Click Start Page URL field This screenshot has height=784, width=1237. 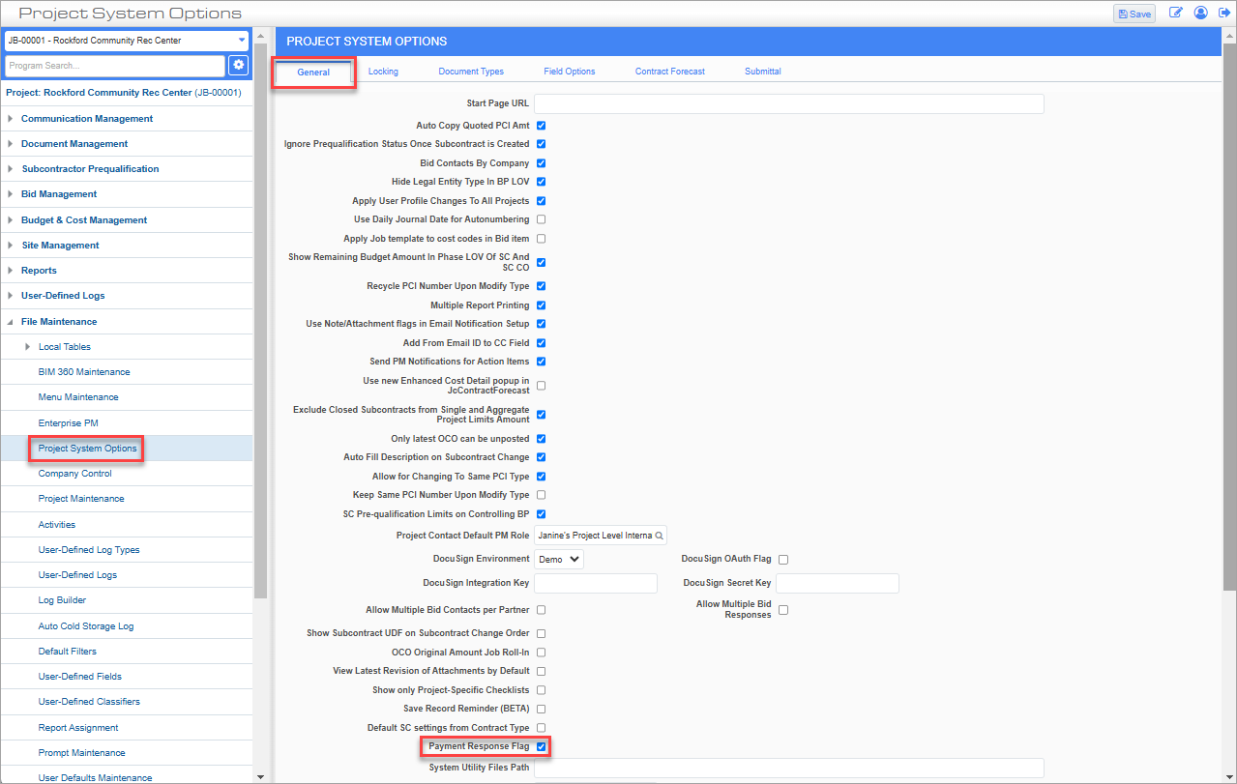789,103
